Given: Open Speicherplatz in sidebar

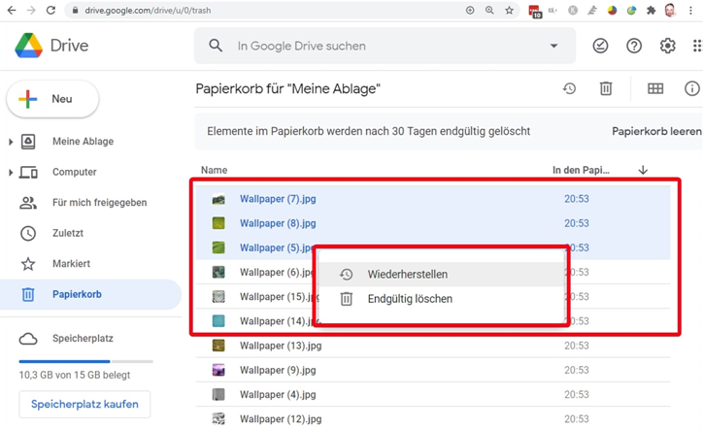Looking at the screenshot, I should (x=83, y=339).
